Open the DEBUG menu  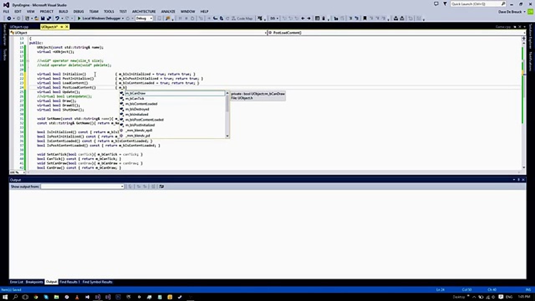pyautogui.click(x=78, y=12)
